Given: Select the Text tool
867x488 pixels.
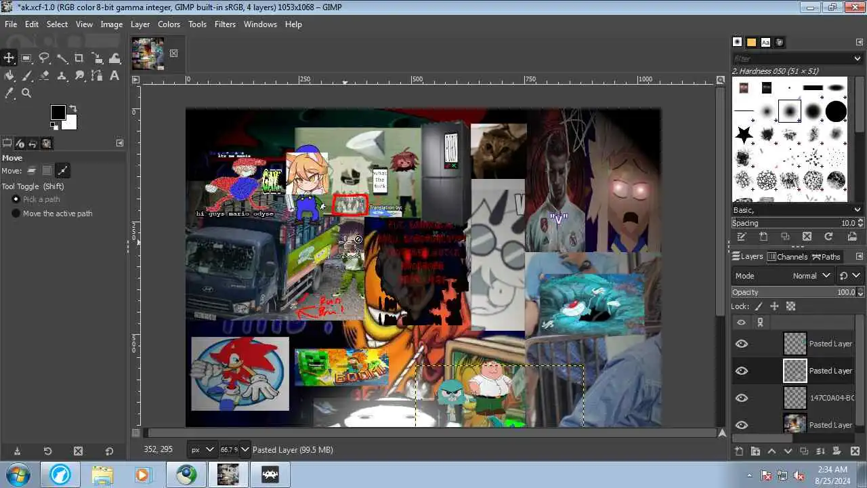Looking at the screenshot, I should (x=114, y=76).
